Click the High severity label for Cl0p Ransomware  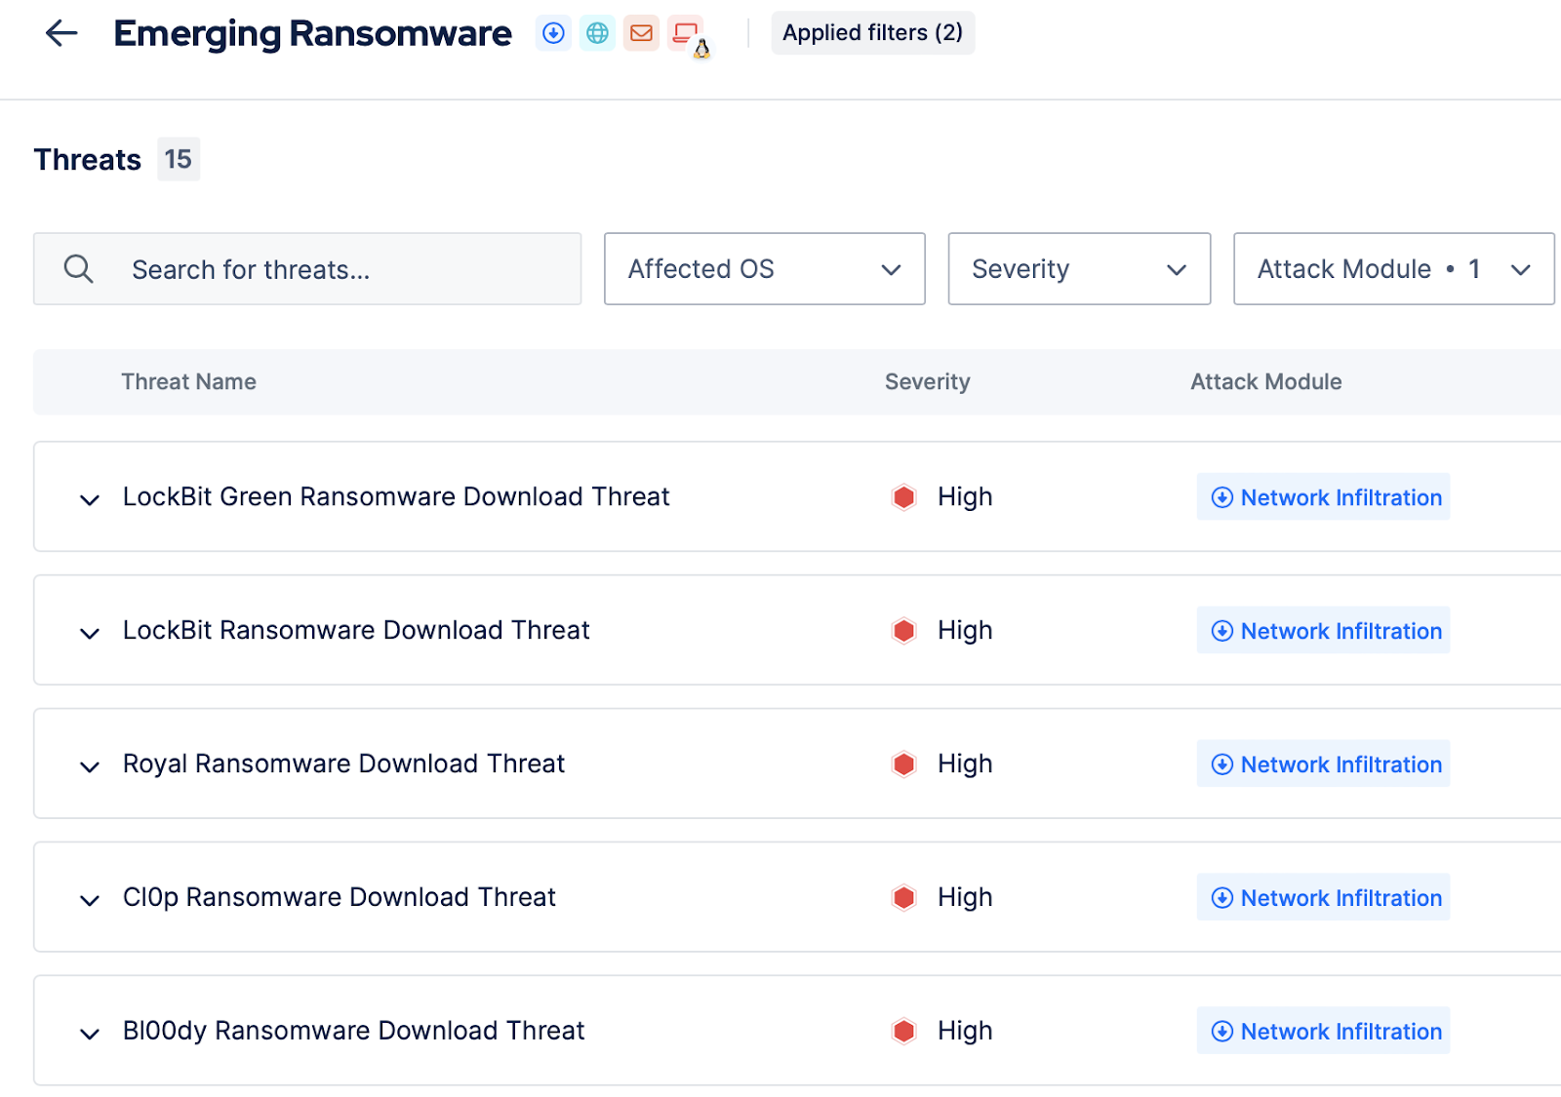[965, 897]
